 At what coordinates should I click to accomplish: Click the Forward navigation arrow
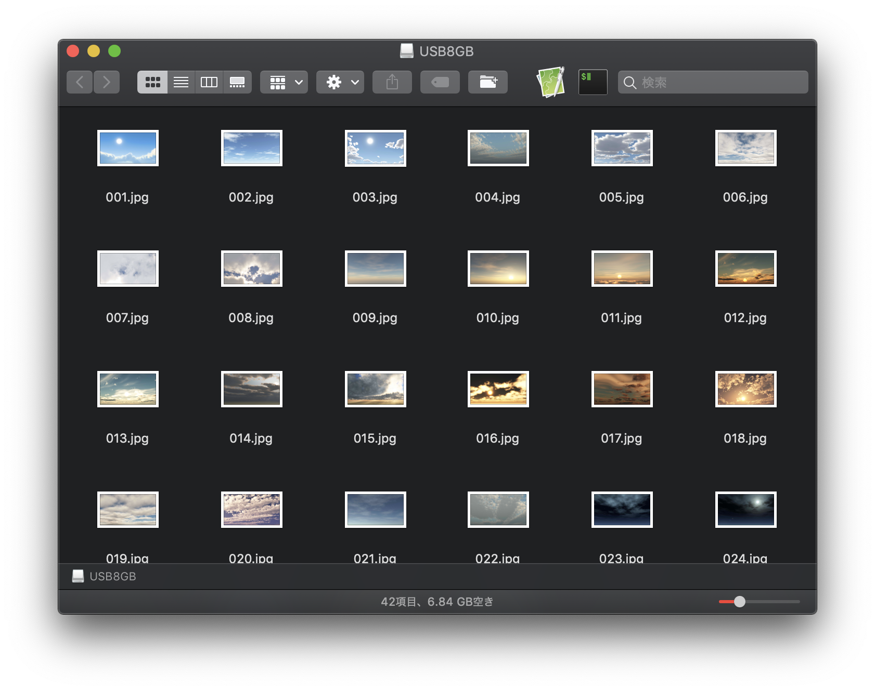point(107,82)
